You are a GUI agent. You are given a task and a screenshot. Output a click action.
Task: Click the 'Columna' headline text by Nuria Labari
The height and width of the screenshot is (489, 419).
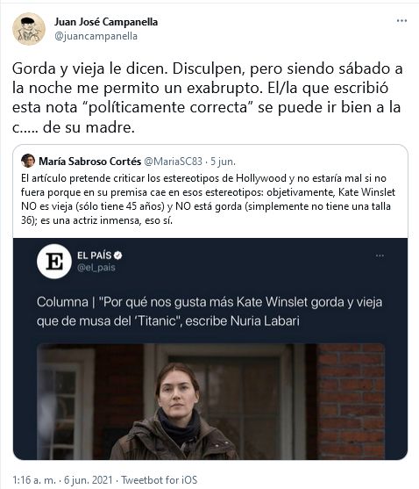tap(209, 312)
